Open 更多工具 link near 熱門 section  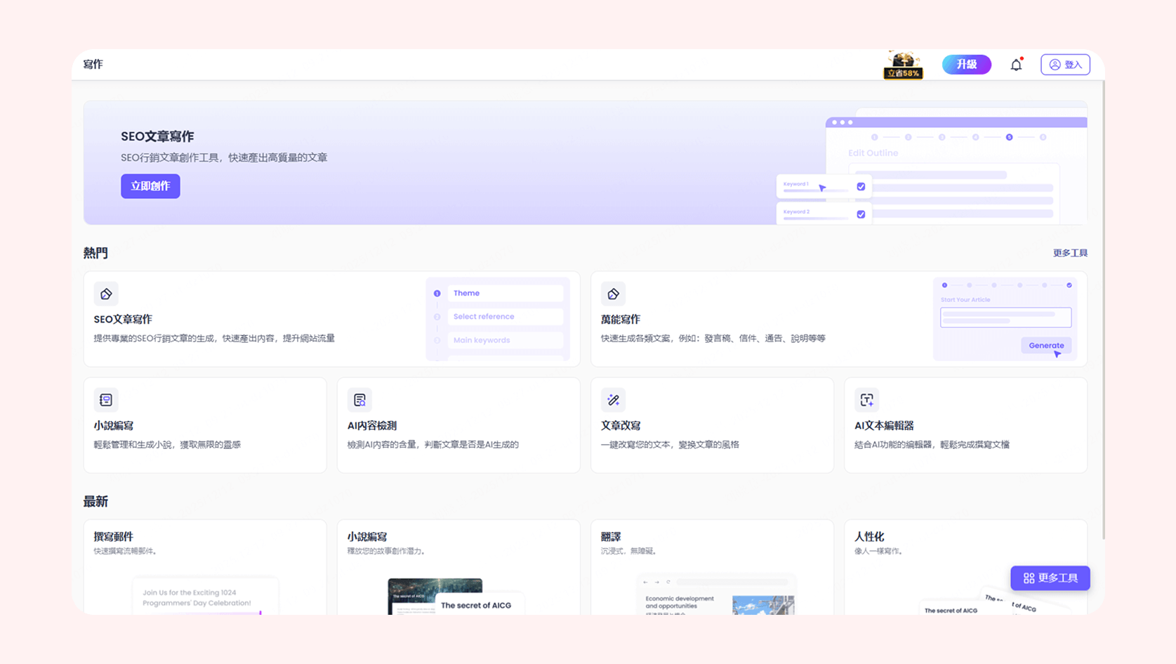(x=1070, y=253)
